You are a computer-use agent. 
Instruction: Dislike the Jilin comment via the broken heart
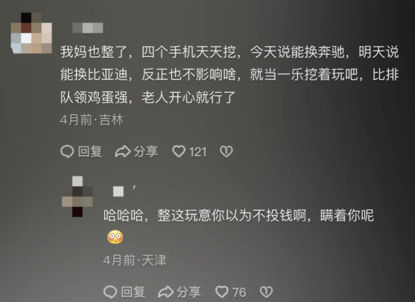(226, 152)
